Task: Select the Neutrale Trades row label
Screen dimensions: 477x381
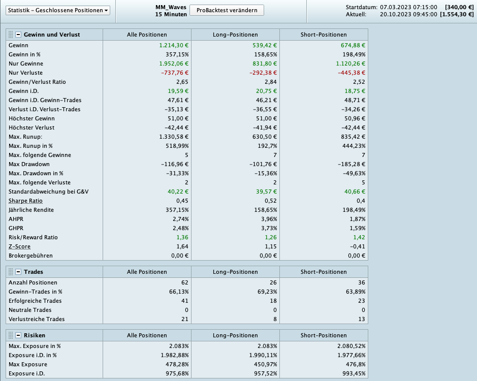Action: tap(30, 310)
